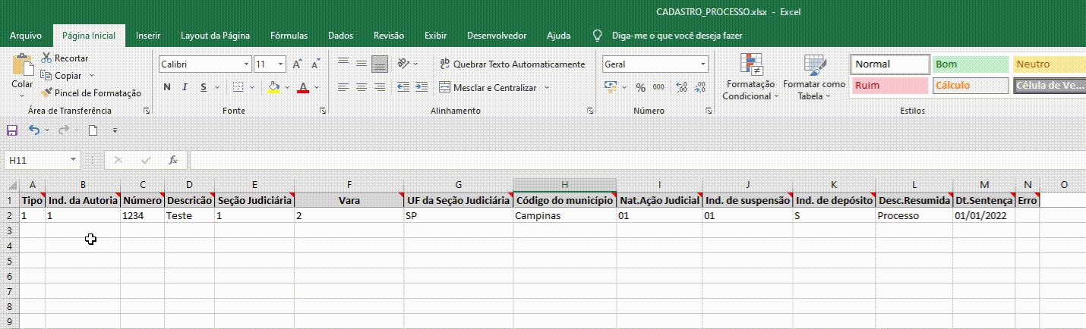The image size is (1086, 329).
Task: Apply the Ruim cell style
Action: click(x=890, y=86)
